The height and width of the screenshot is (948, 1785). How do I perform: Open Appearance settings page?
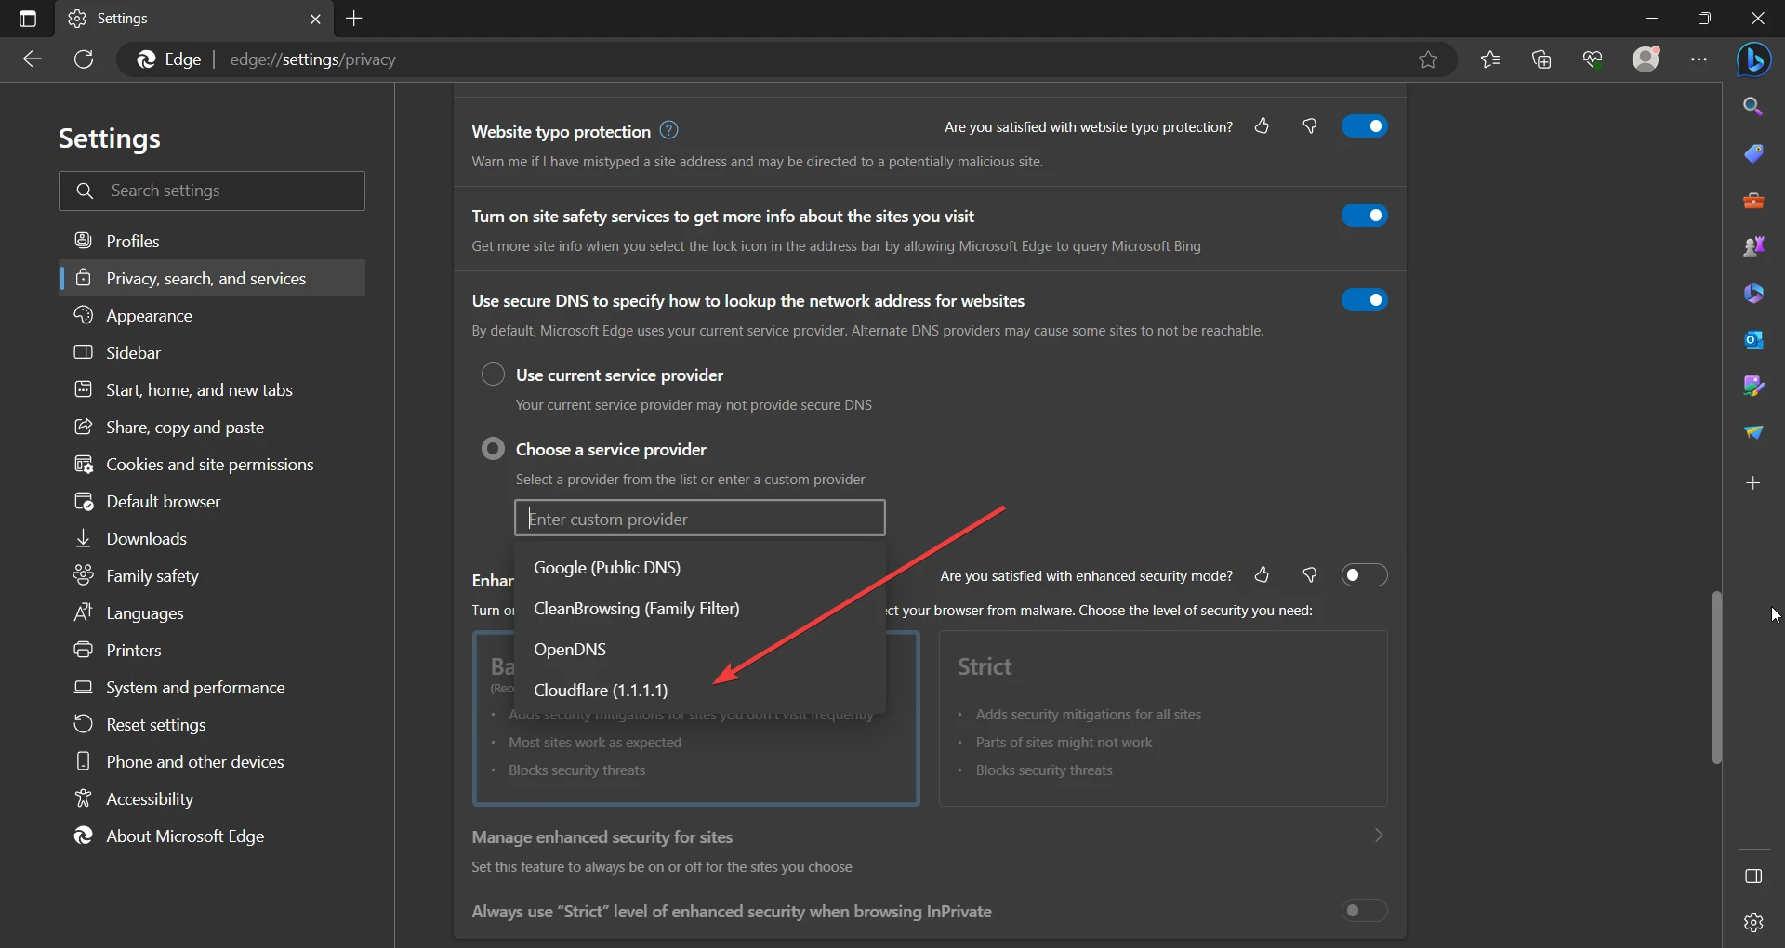point(212,315)
